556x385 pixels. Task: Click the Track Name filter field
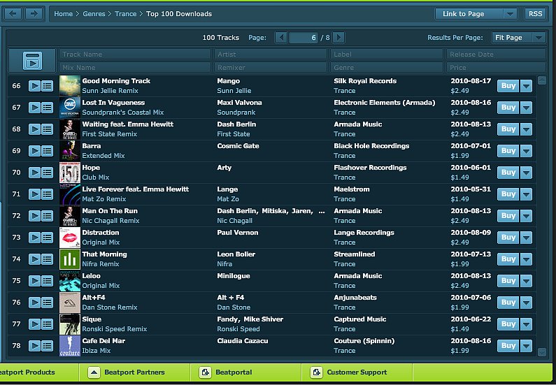(135, 54)
